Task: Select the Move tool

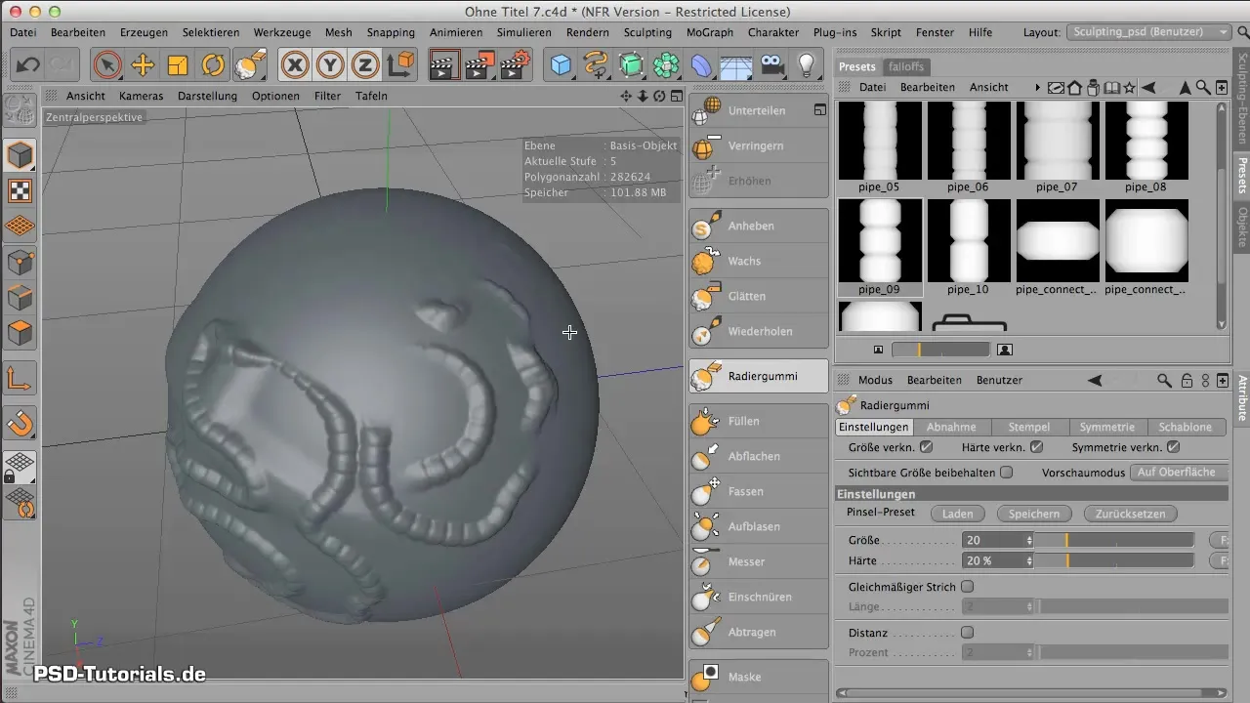Action: pos(143,65)
